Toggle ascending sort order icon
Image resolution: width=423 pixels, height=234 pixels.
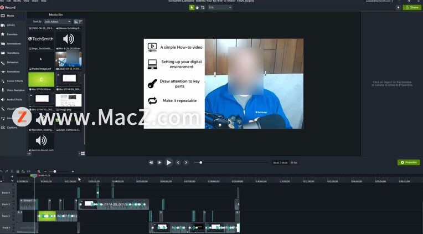tap(76, 22)
